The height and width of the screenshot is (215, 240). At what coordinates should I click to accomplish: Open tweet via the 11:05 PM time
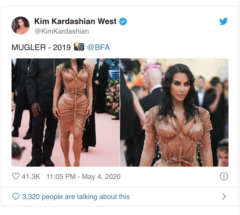pyautogui.click(x=61, y=176)
